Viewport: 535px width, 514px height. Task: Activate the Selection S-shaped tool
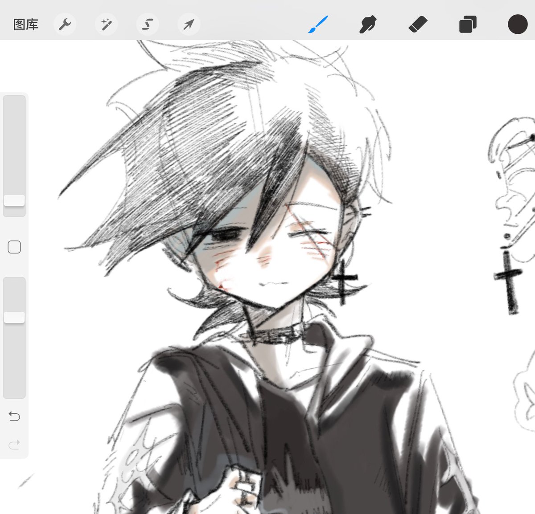[x=148, y=24]
